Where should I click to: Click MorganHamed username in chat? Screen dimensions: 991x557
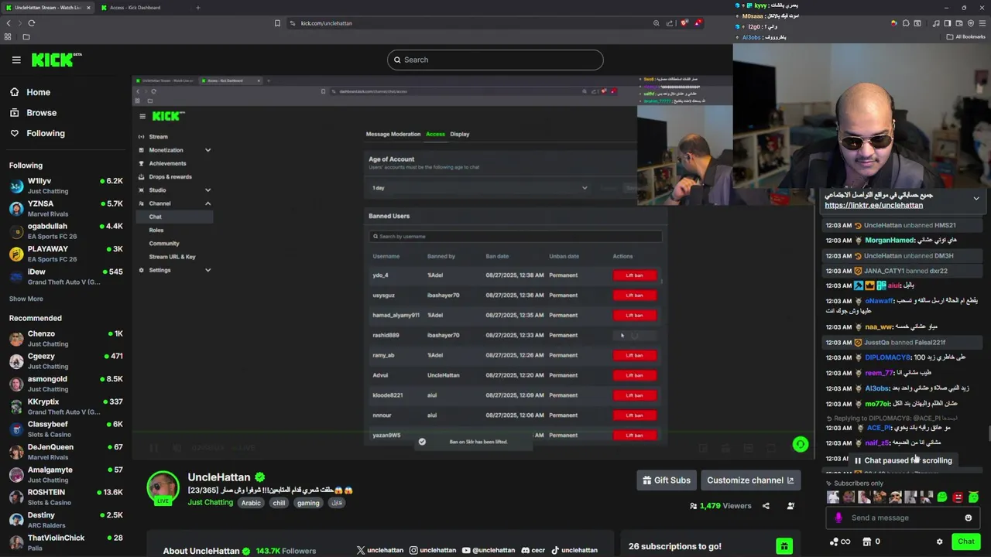tap(890, 241)
